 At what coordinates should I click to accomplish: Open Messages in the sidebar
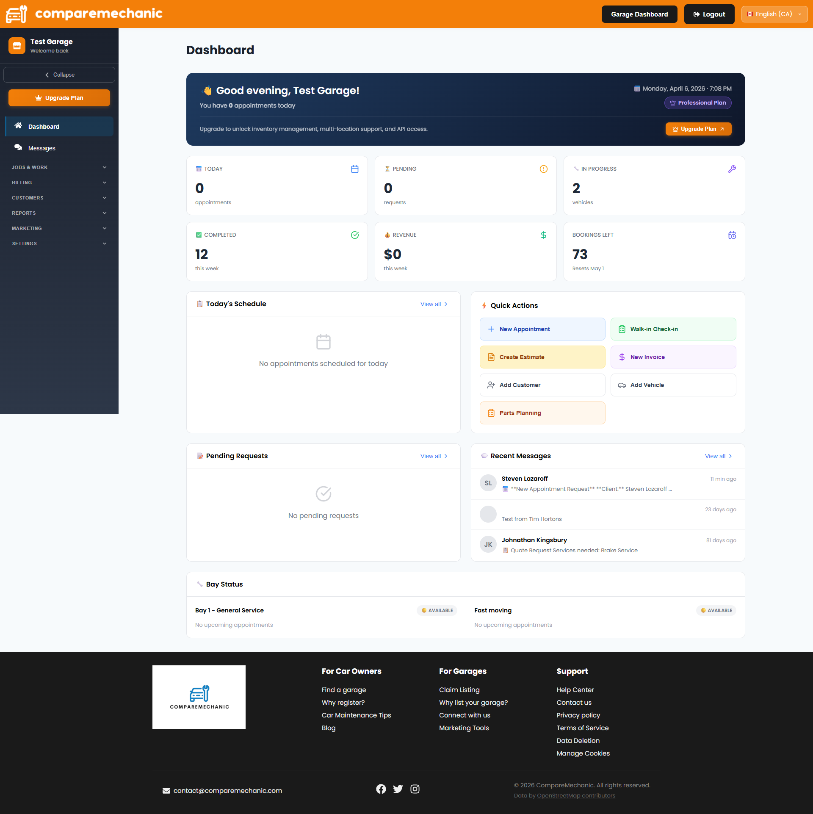[41, 148]
